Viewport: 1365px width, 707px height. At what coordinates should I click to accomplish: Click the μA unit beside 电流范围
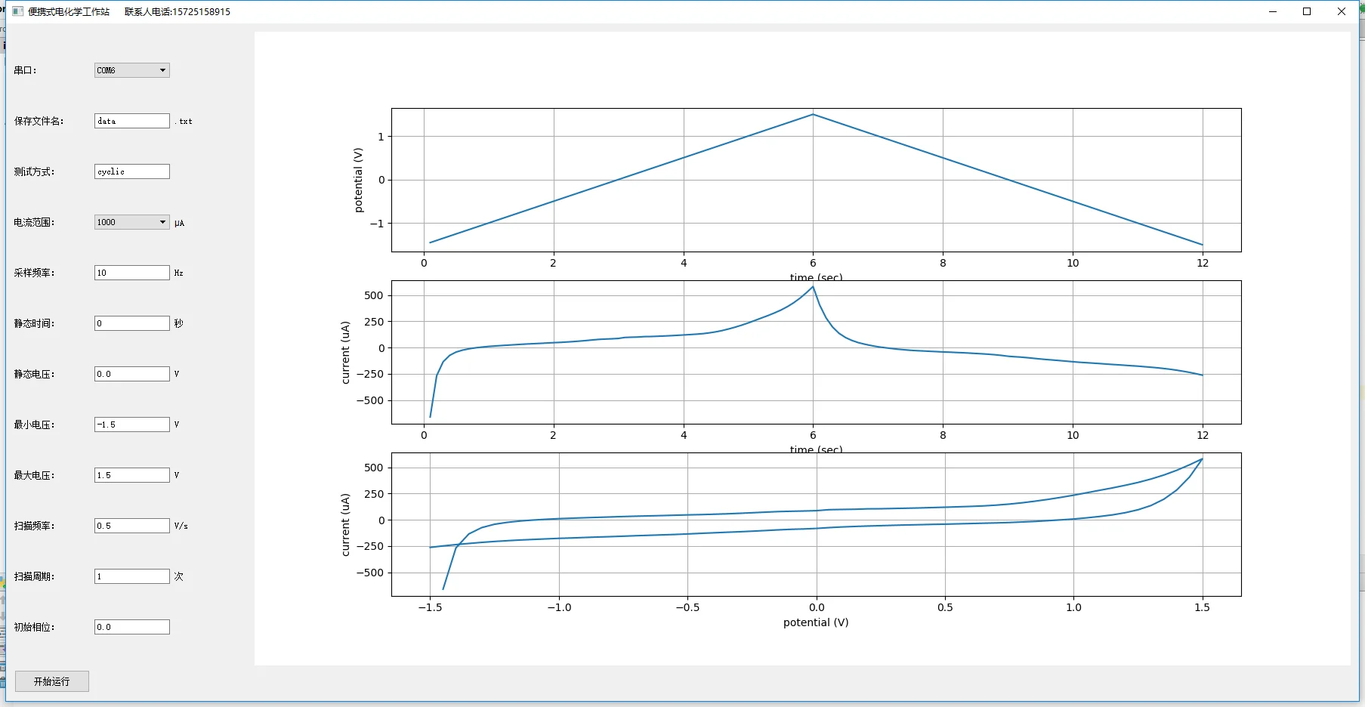179,223
